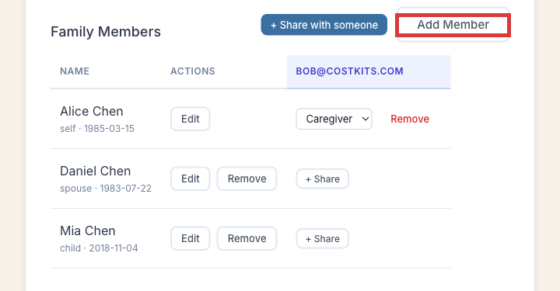The height and width of the screenshot is (291, 560).
Task: Remove Daniel Chen from family members
Action: (247, 178)
